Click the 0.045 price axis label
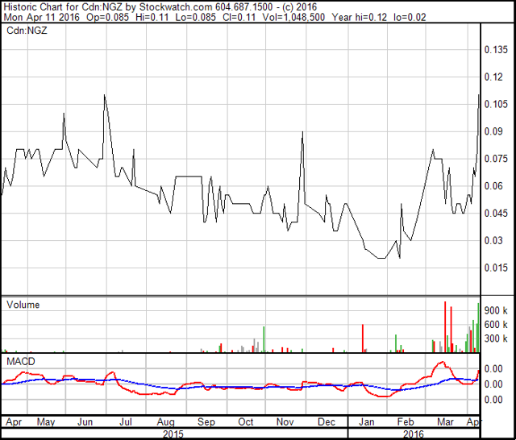This screenshot has width=516, height=440. [496, 214]
